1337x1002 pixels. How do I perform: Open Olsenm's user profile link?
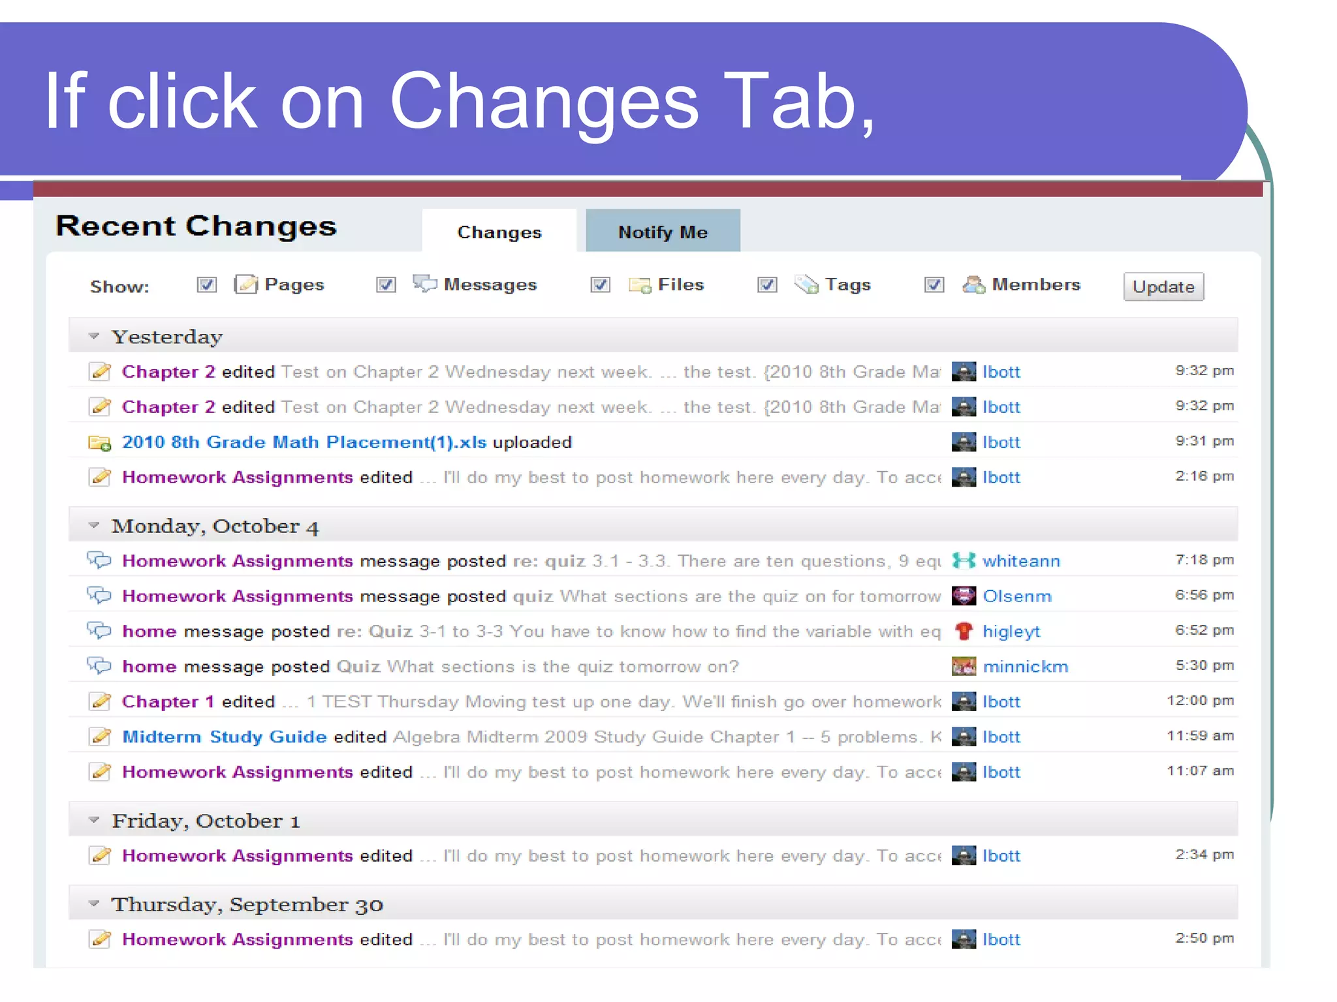(1017, 596)
